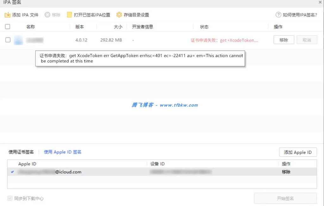Image resolution: width=324 pixels, height=206 pixels.
Task: Enable 同步到下载中心
Action: coord(10,199)
